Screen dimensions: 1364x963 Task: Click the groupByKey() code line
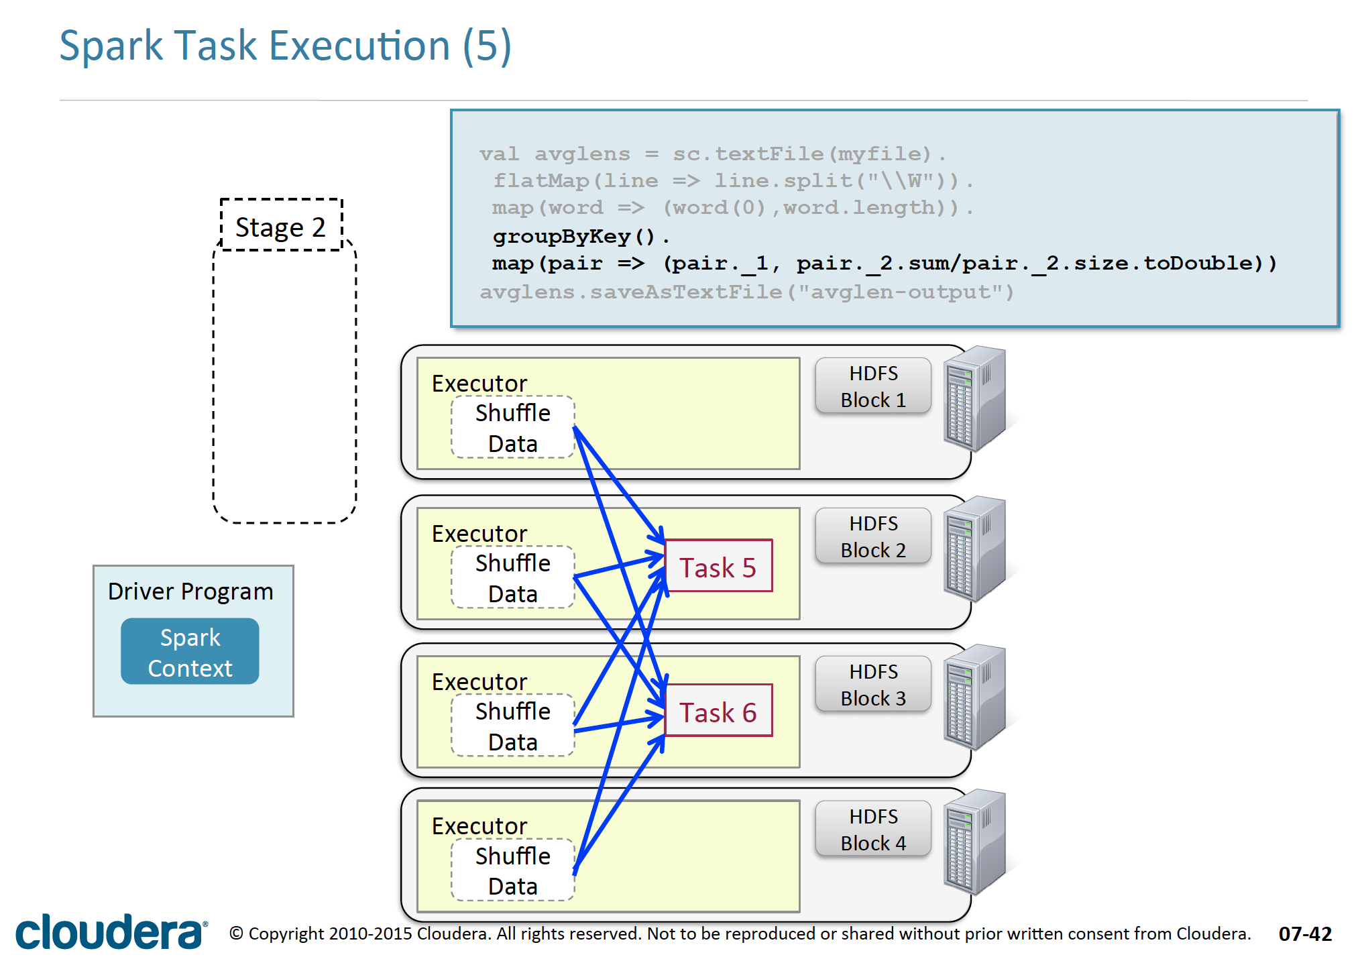[x=581, y=236]
